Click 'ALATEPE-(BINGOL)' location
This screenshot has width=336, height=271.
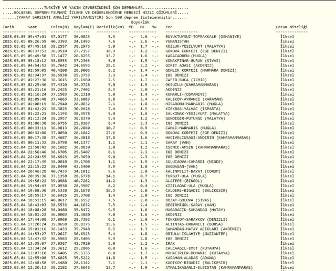point(184,181)
